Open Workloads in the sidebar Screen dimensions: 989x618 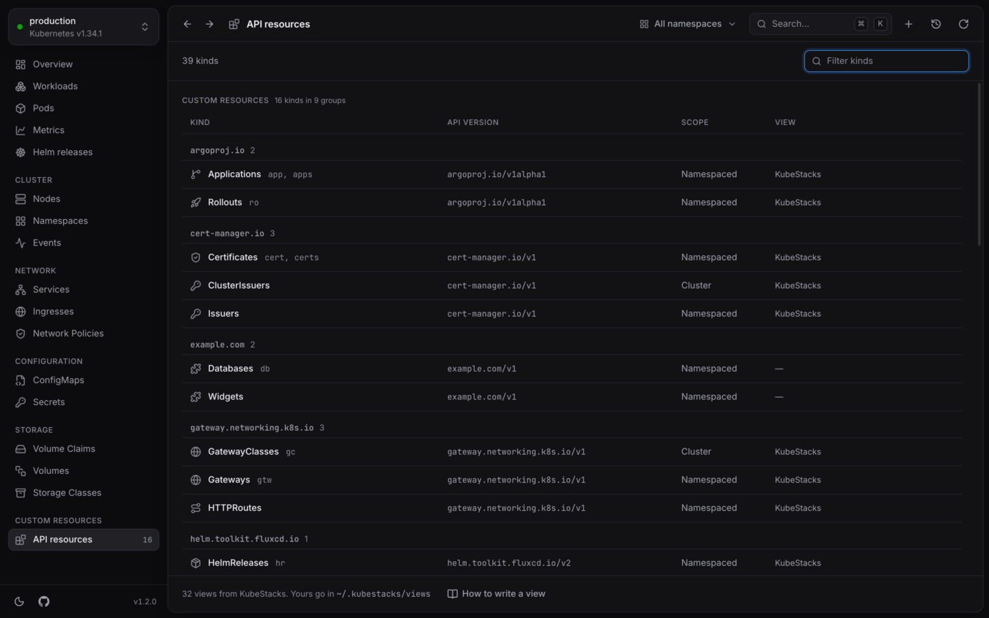84,87
